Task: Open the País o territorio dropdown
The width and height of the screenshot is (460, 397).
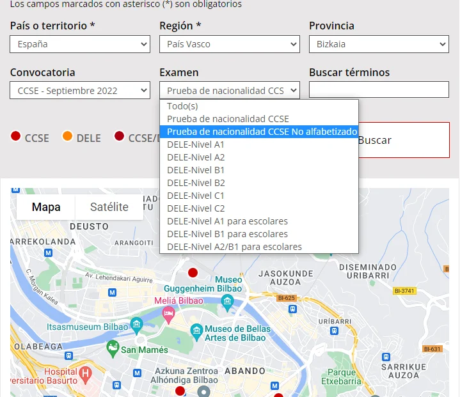Action: pyautogui.click(x=80, y=44)
